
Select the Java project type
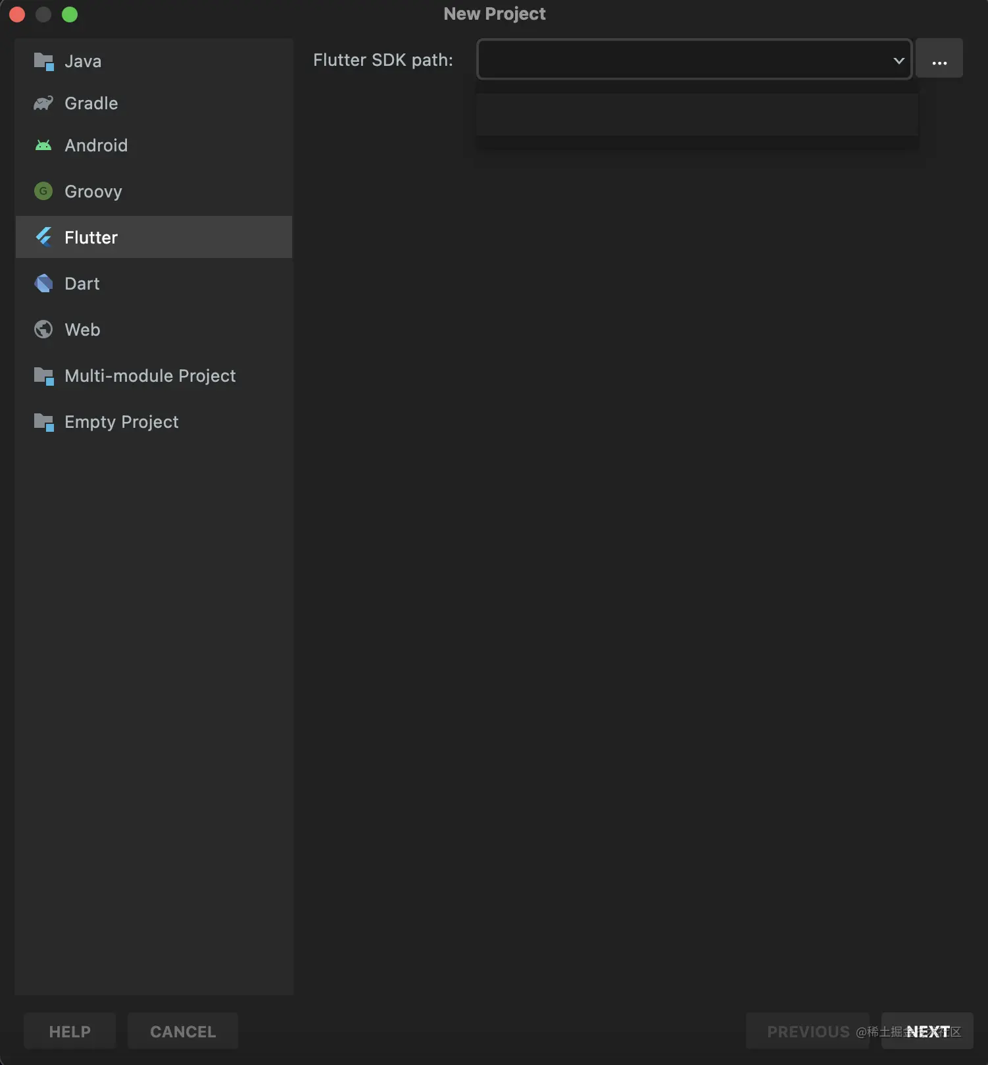pyautogui.click(x=154, y=61)
